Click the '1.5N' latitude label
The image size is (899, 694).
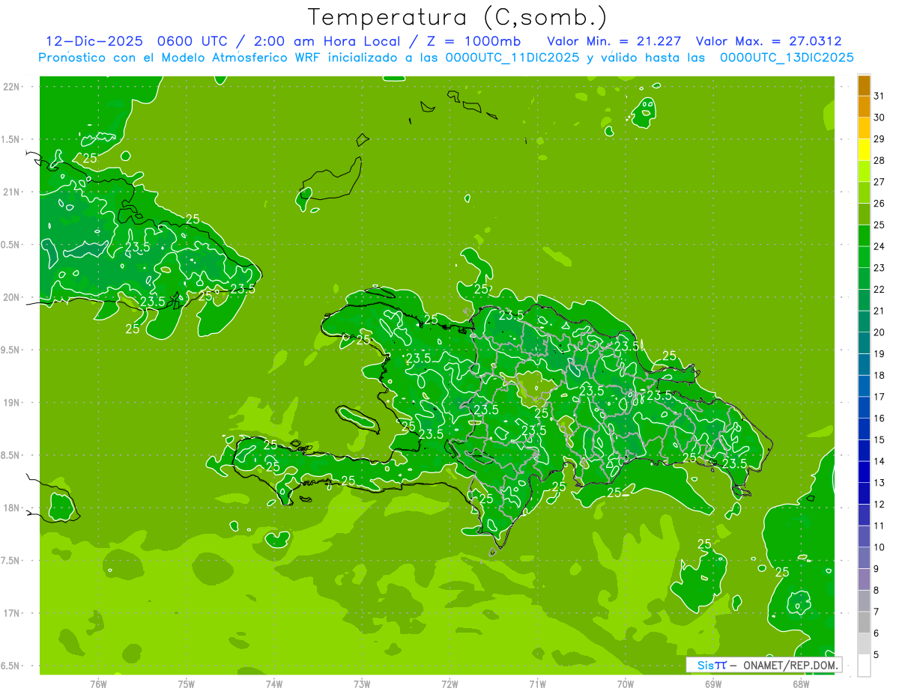11,139
